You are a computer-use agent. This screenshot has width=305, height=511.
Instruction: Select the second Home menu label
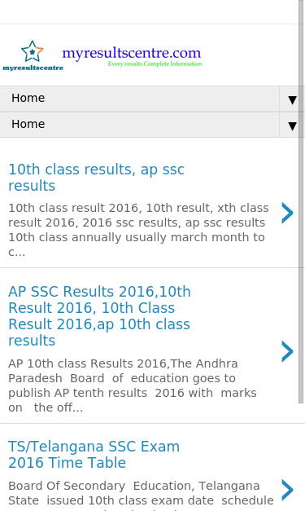pyautogui.click(x=28, y=124)
